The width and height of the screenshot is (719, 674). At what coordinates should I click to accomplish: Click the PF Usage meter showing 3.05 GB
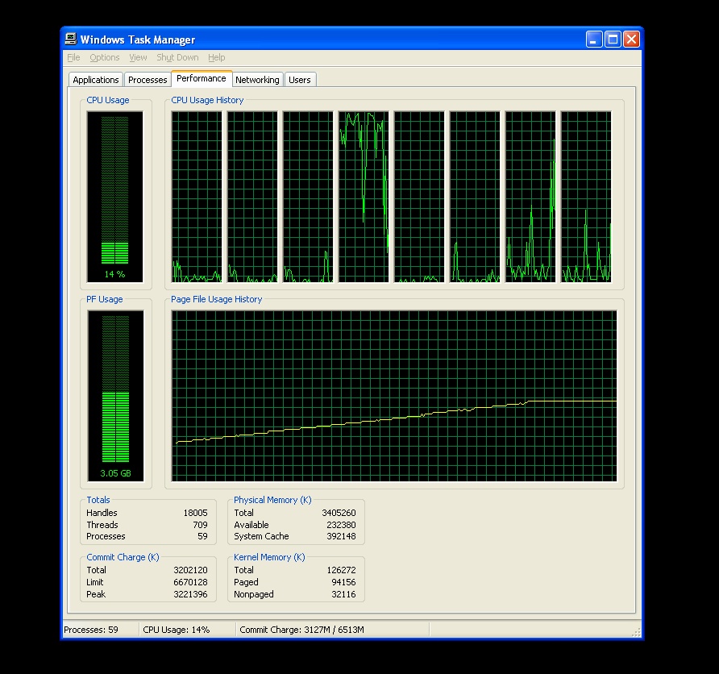point(115,396)
